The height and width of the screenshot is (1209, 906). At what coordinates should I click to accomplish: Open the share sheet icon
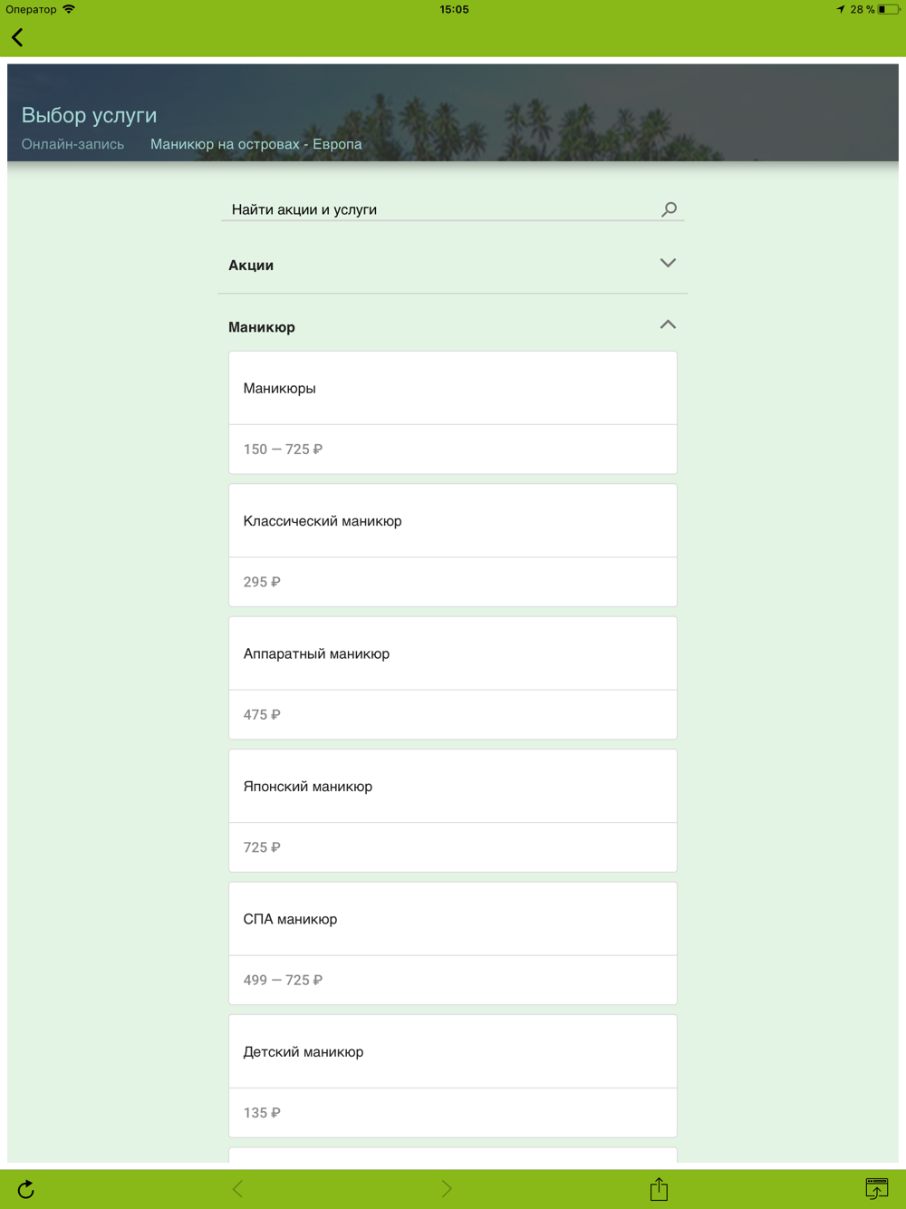[x=659, y=1189]
